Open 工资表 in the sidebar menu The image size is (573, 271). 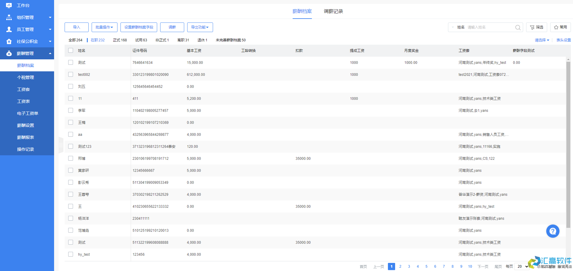click(23, 101)
